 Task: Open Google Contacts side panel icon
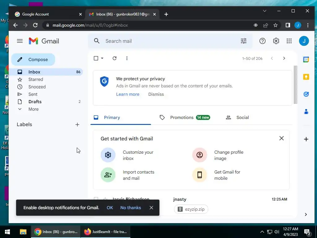click(306, 112)
